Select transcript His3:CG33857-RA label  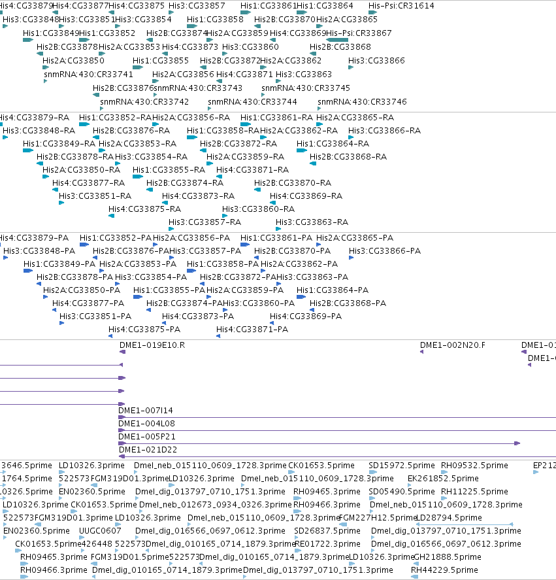(x=204, y=222)
